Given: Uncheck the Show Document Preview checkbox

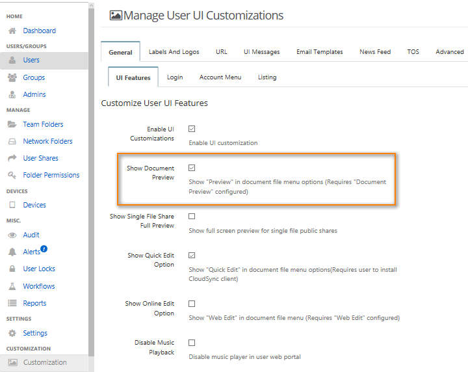Looking at the screenshot, I should [x=192, y=168].
